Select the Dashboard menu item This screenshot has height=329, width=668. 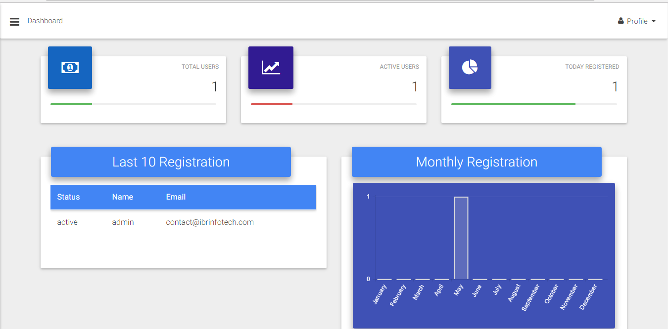coord(45,21)
